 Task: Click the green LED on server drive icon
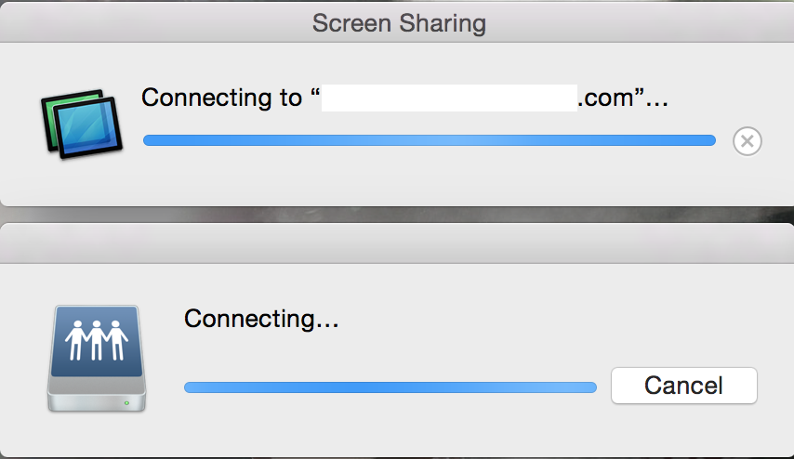(126, 403)
